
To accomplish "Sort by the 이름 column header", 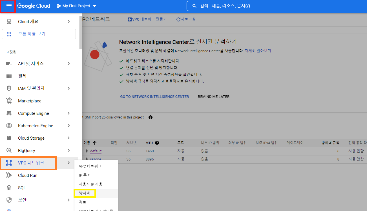I will tap(90, 143).
